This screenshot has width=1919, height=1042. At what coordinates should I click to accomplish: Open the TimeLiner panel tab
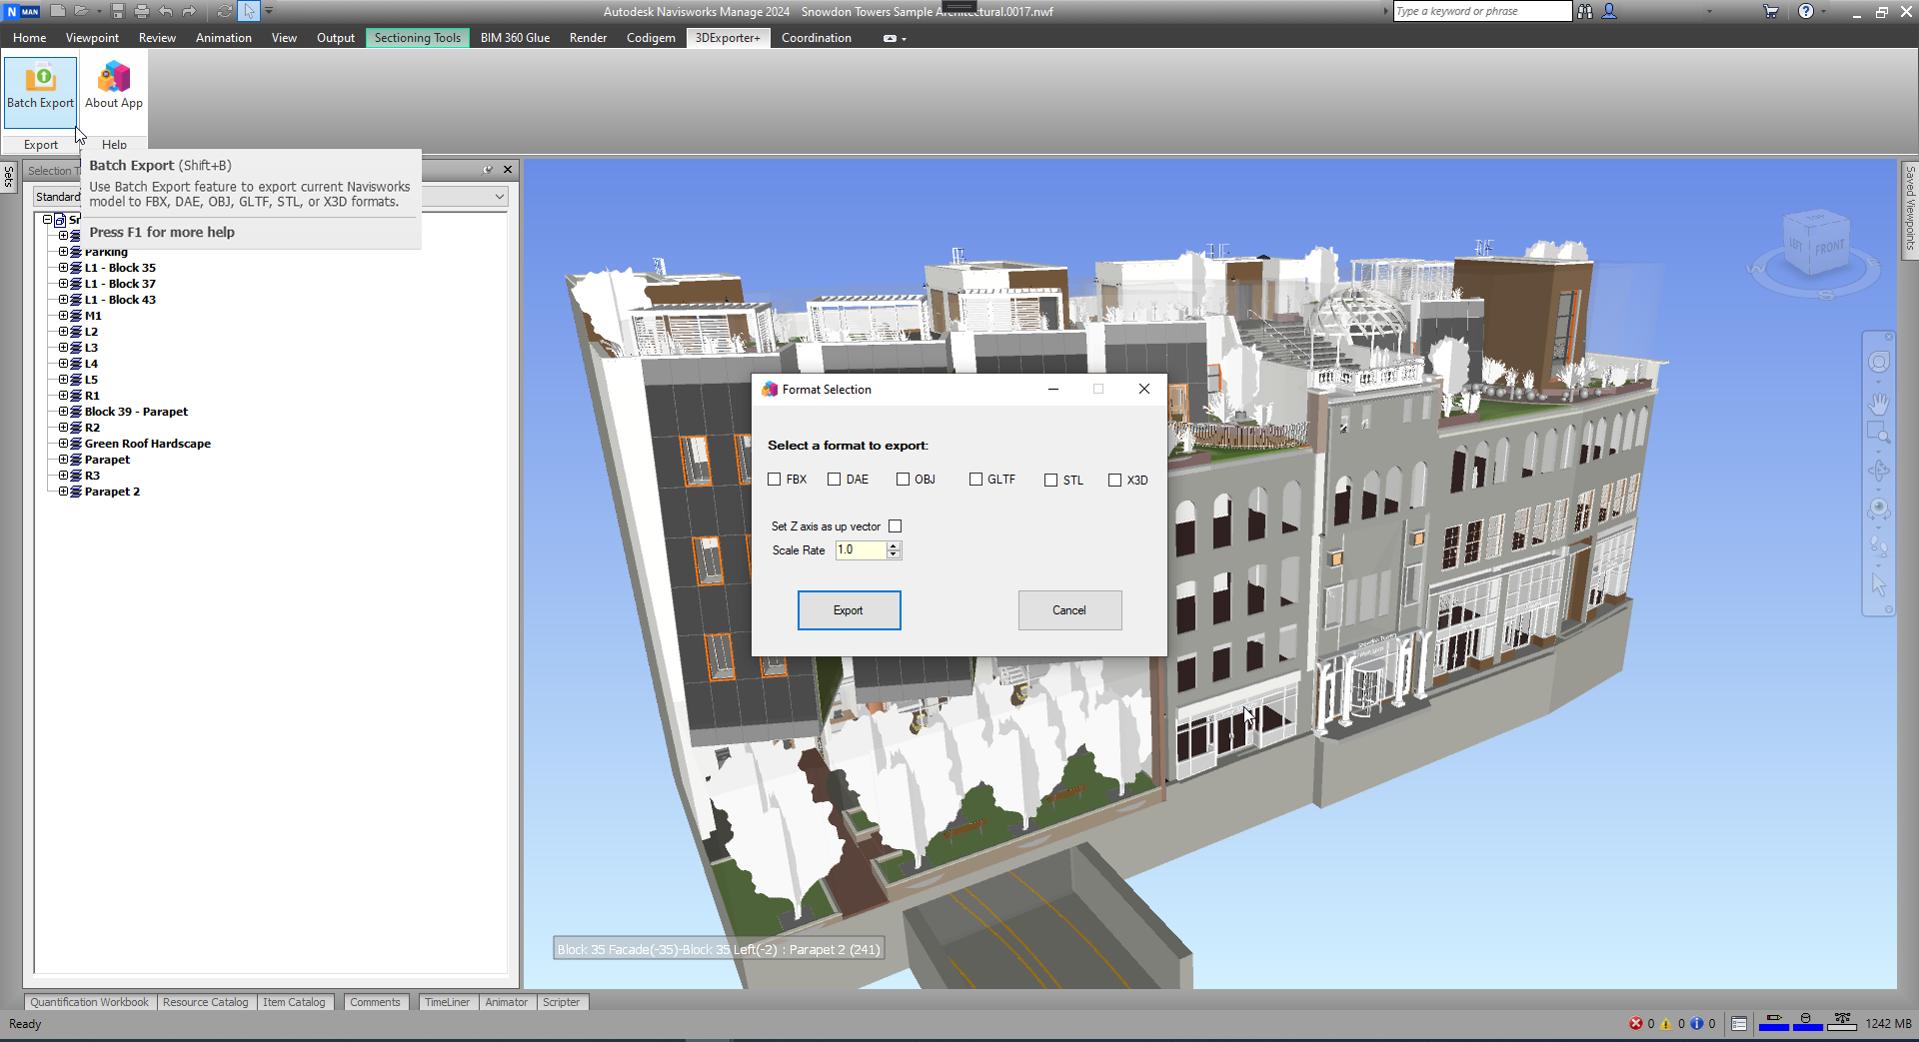(447, 1002)
